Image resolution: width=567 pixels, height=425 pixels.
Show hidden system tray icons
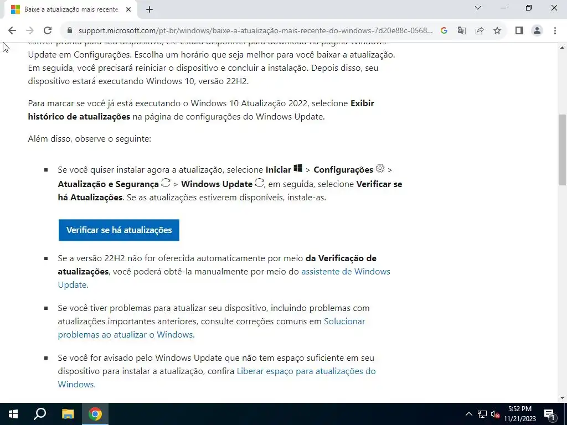pos(468,414)
